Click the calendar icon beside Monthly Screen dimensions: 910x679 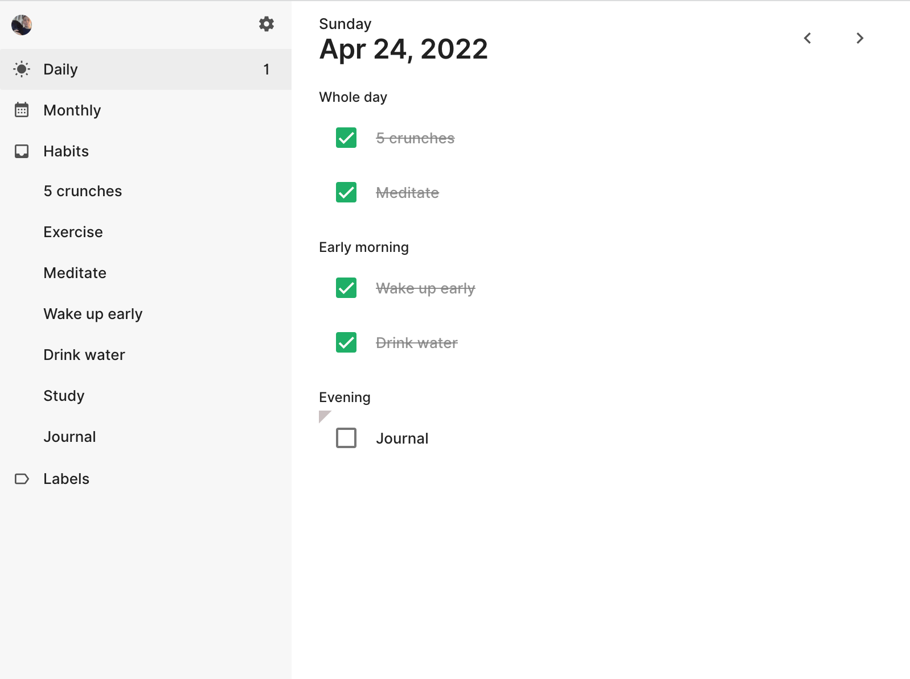[x=22, y=110]
